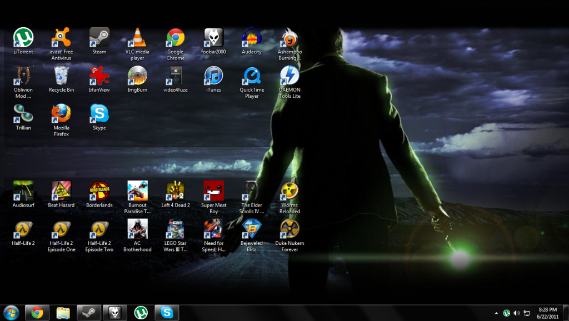Viewport: 569px width, 321px height.
Task: Launch VLC media player from desktop
Action: click(x=137, y=38)
